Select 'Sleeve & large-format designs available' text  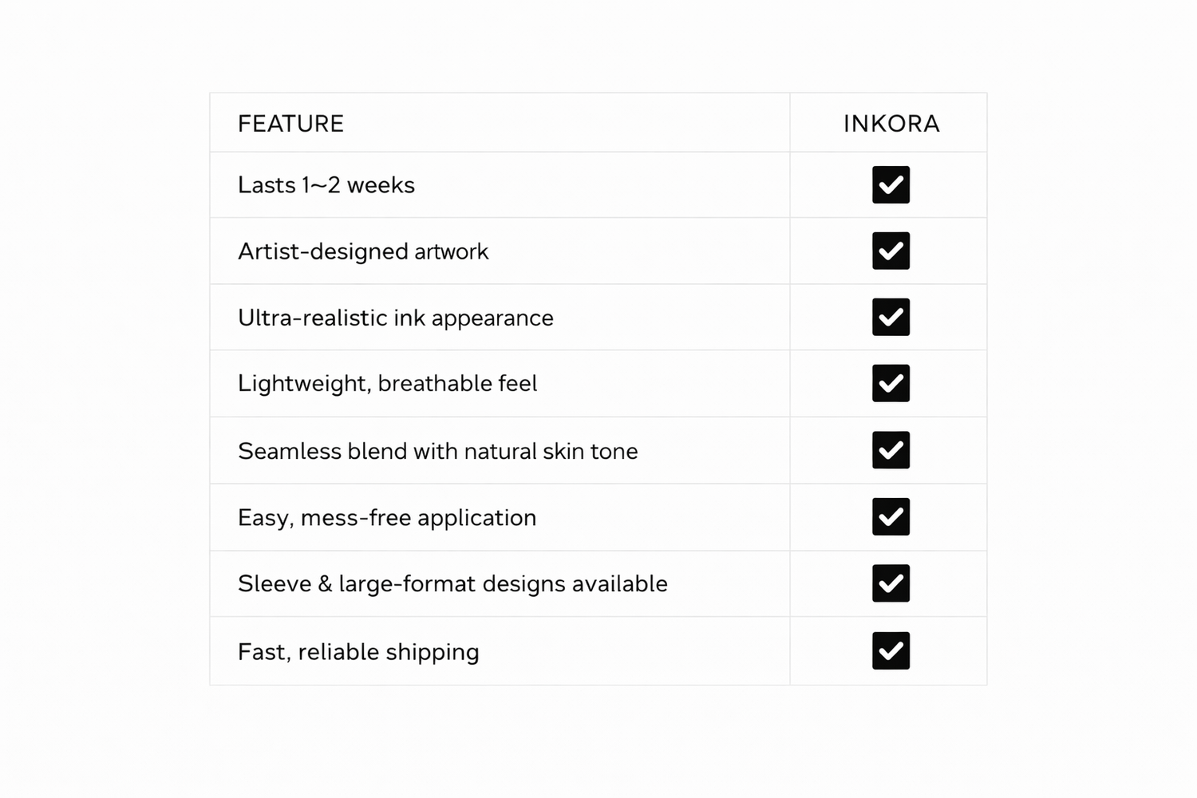click(x=452, y=584)
